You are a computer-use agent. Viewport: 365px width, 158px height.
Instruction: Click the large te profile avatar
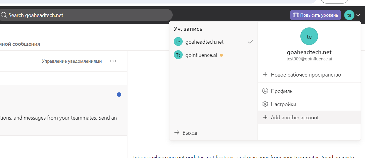point(309,36)
